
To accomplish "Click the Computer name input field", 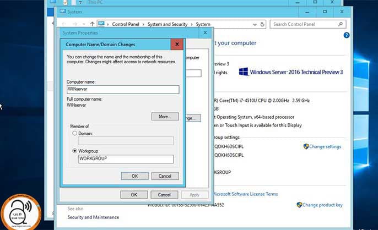I will (x=123, y=89).
